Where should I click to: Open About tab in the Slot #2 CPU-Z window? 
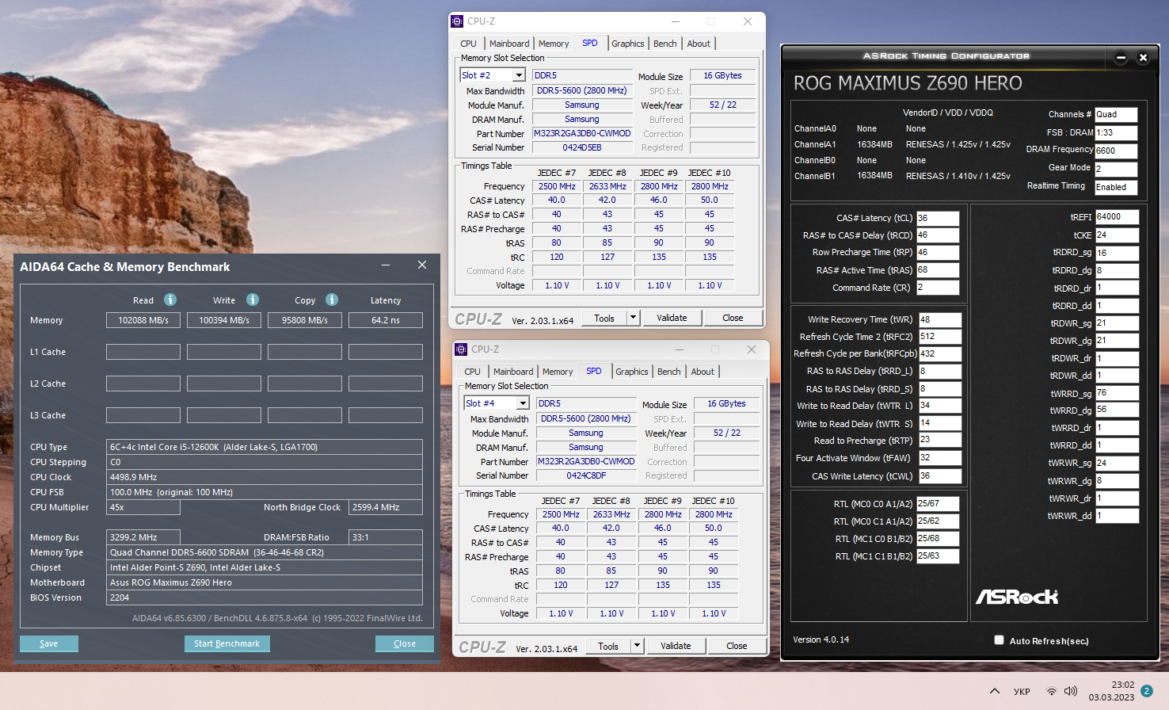[699, 44]
